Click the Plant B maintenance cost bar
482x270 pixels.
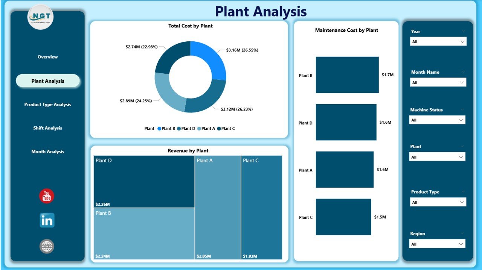347,74
